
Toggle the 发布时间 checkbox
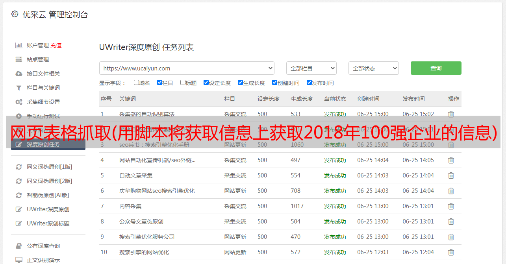(x=309, y=83)
